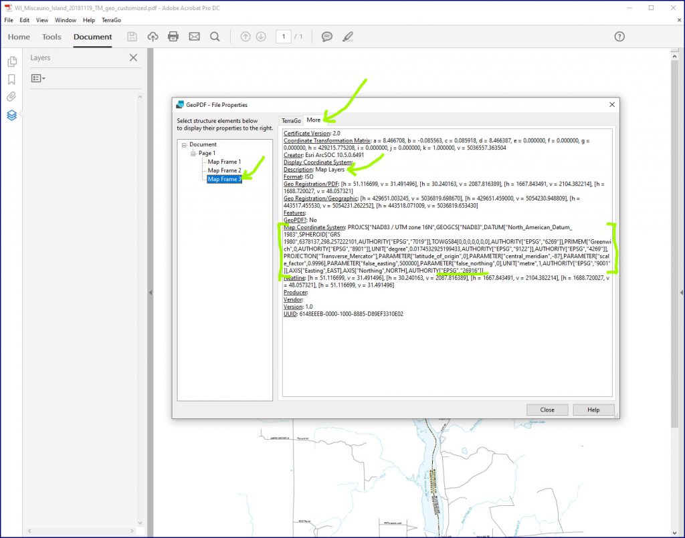Select the More tab in dialog
The image size is (685, 538).
[x=313, y=120]
